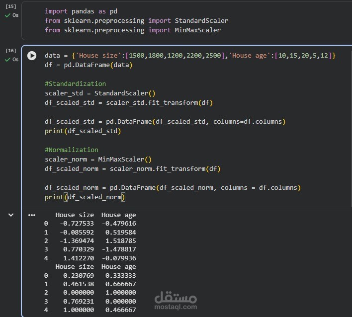Viewport: 352px width, 317px height.
Task: Run cell 16 with the play button
Action: click(32, 56)
